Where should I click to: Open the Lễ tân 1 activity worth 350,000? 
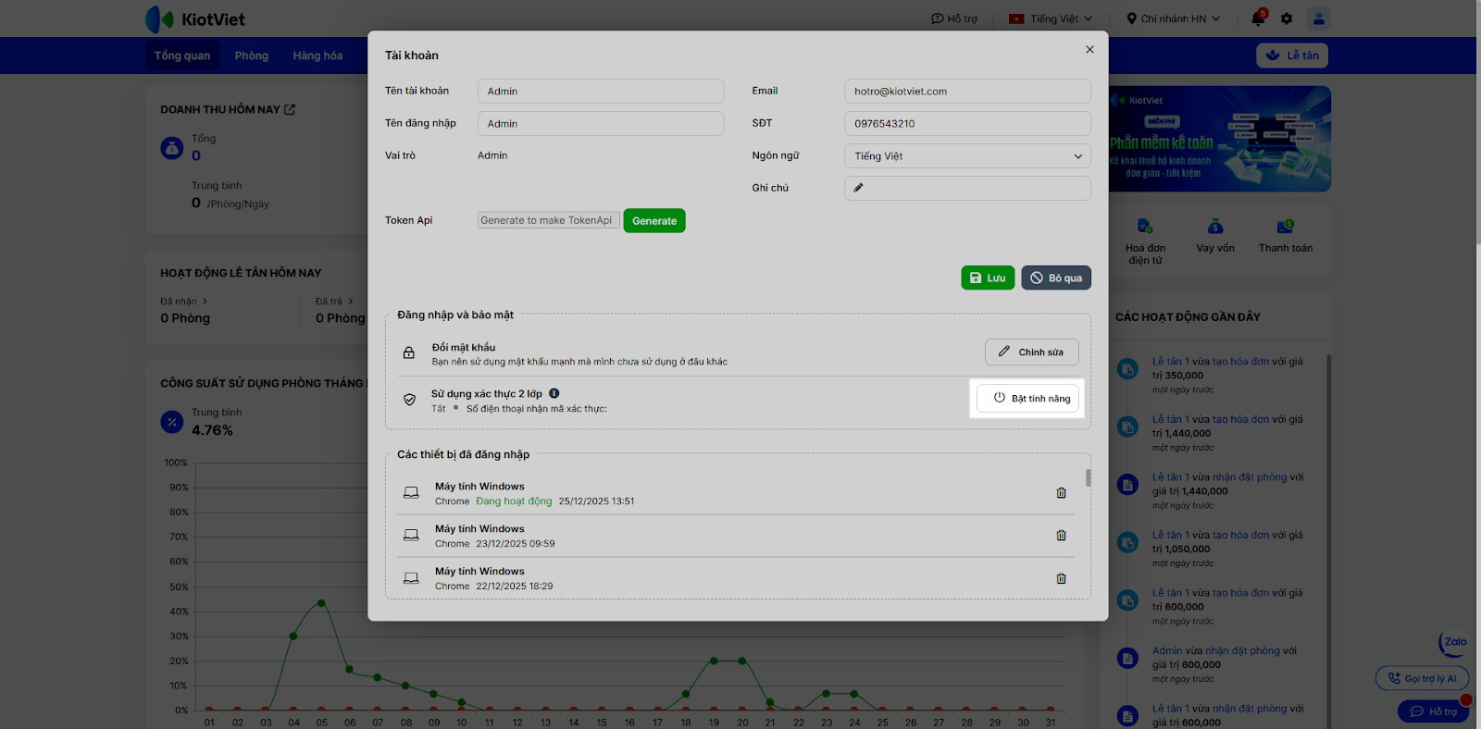pos(1227,368)
